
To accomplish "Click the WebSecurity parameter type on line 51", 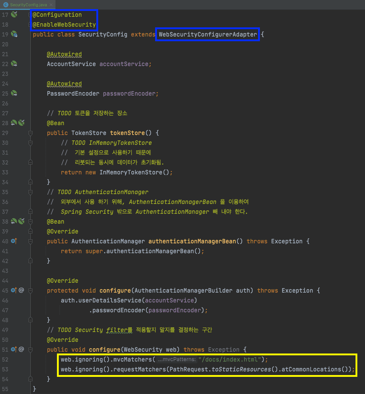I will point(143,349).
